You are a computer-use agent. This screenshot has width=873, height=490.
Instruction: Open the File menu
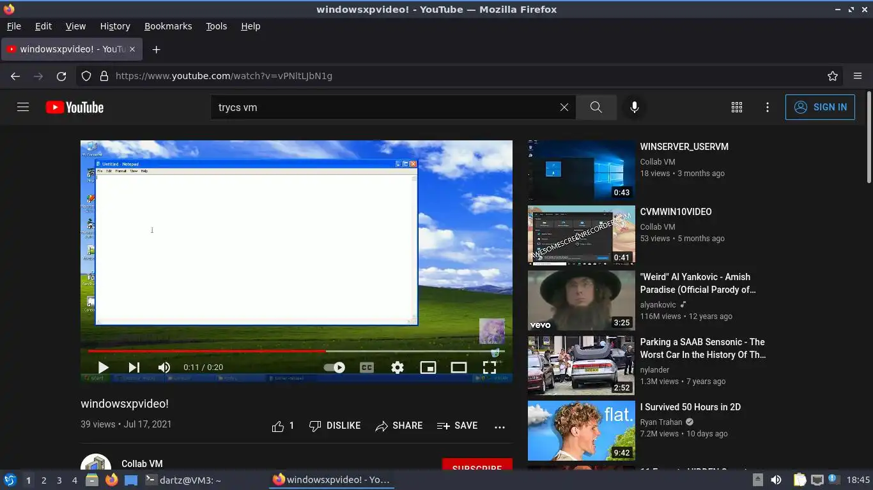pos(14,26)
